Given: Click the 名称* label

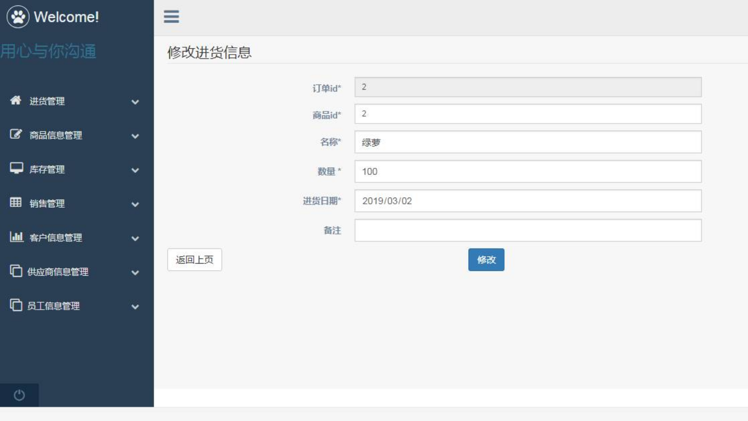Looking at the screenshot, I should (330, 142).
